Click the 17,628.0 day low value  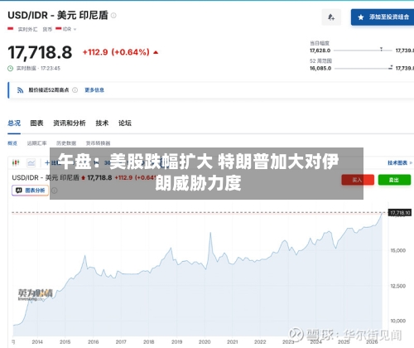[320, 51]
